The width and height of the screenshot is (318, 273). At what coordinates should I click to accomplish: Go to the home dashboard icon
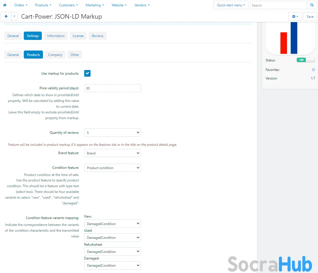click(x=5, y=5)
